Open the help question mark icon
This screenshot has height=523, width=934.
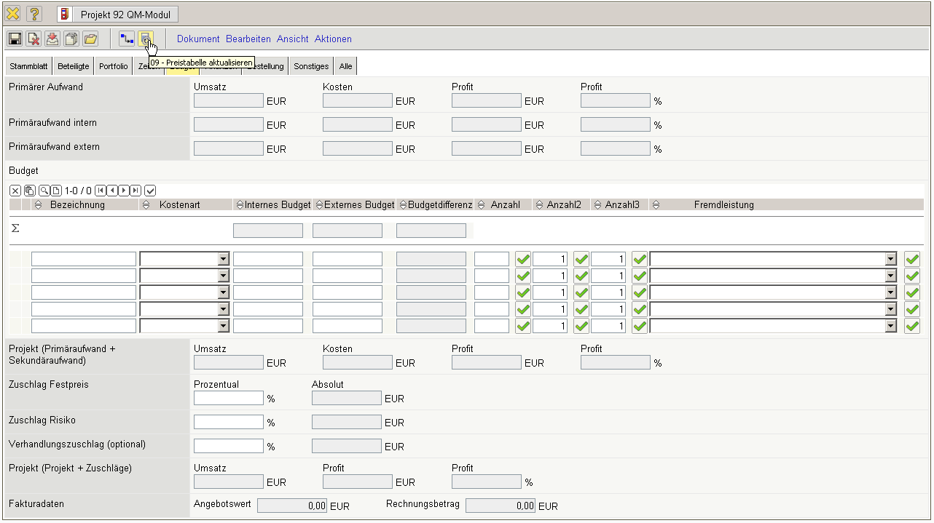[34, 14]
